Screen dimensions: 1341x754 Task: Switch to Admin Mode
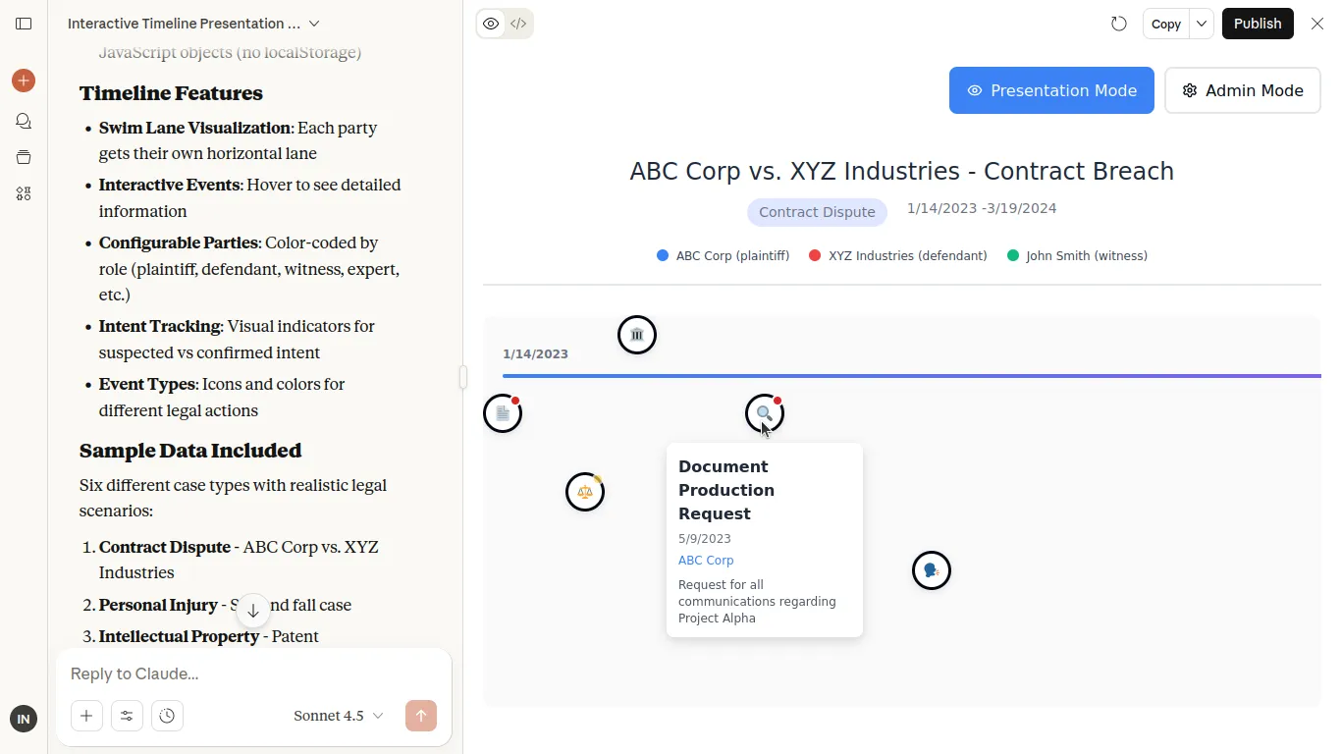click(1242, 90)
